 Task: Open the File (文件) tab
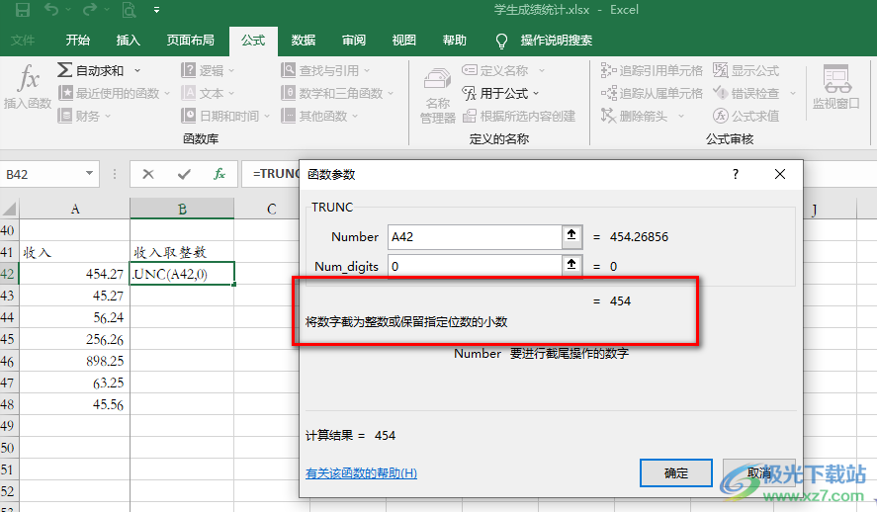pyautogui.click(x=23, y=41)
